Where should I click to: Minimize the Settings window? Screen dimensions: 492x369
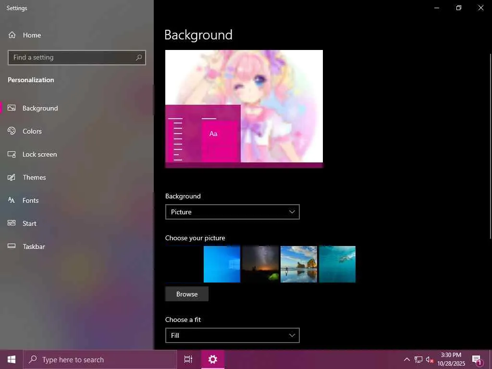tap(436, 8)
